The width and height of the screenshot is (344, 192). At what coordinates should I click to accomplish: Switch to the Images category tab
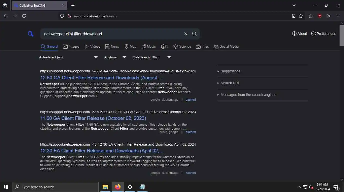coord(71,47)
